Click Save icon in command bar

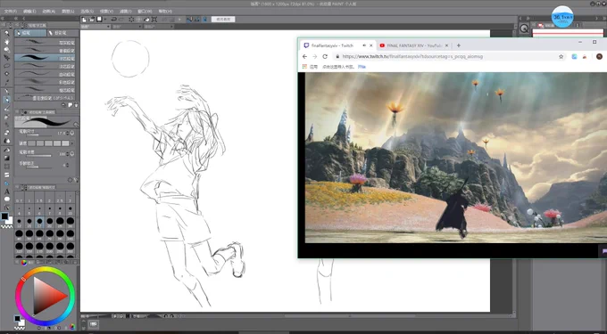tap(99, 20)
